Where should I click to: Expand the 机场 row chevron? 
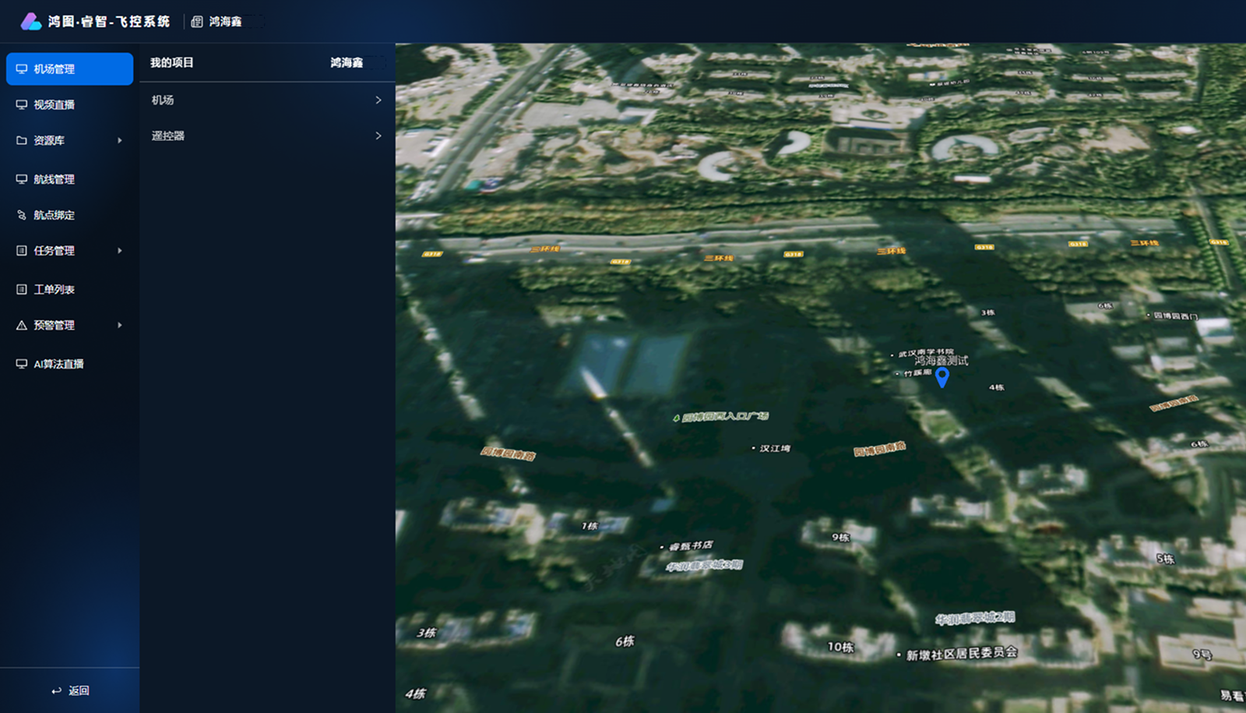[378, 100]
